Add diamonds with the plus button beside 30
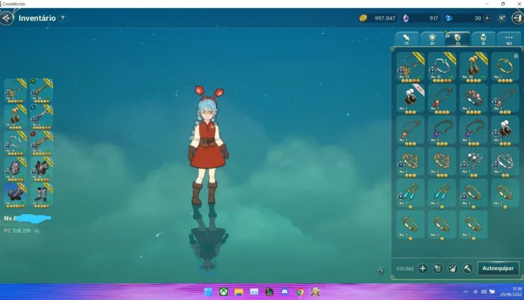The image size is (524, 300). coord(487,18)
